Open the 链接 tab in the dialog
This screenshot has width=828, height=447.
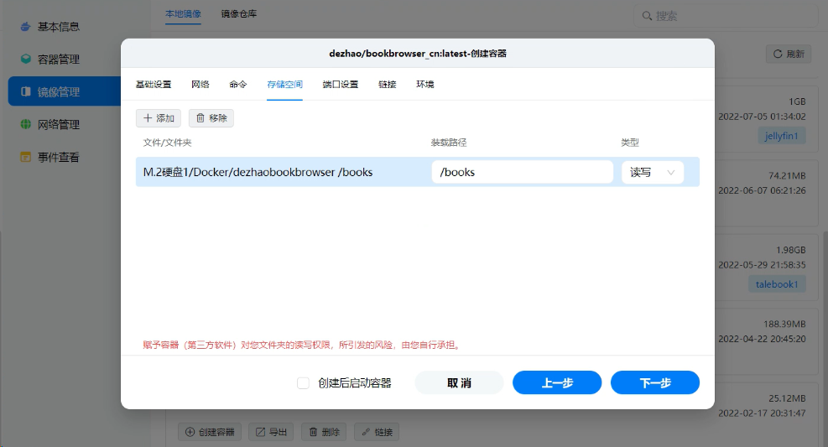(387, 85)
